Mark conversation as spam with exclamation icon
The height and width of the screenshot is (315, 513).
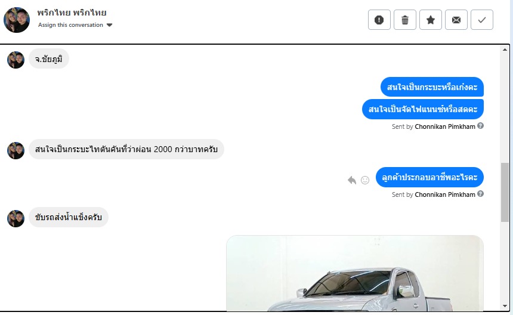[x=379, y=20]
